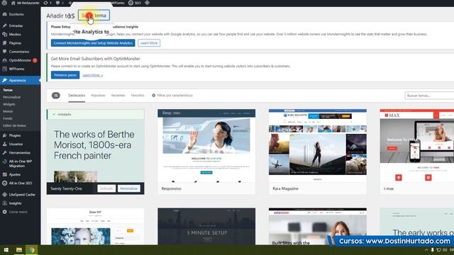Select the Rara Magazine theme thumbnail
Viewport: 454px width, 255px height.
pyautogui.click(x=318, y=146)
